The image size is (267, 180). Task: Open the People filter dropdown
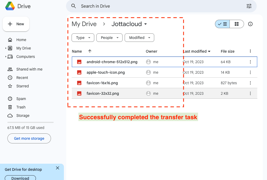pos(109,38)
